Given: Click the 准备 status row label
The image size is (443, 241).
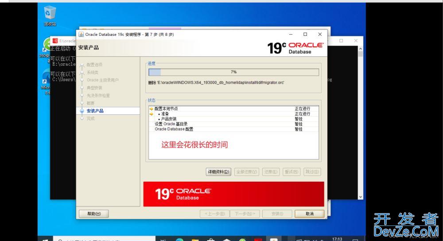Looking at the screenshot, I should pyautogui.click(x=165, y=114).
